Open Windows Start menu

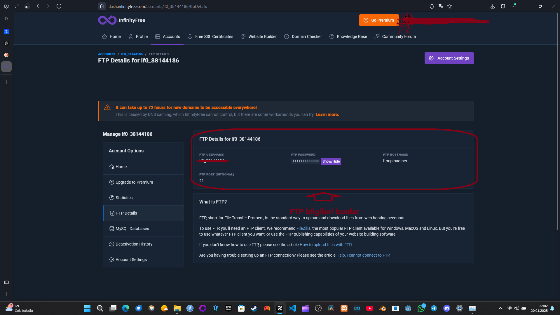pos(87,308)
